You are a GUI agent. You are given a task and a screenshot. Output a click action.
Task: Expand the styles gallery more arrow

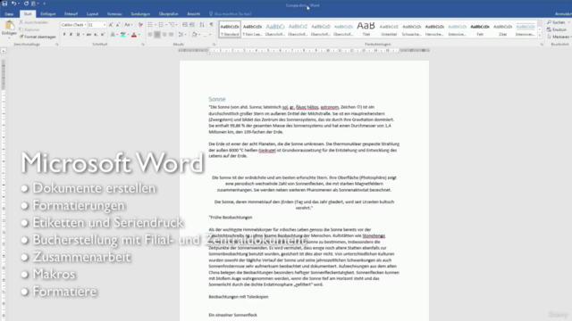point(540,35)
